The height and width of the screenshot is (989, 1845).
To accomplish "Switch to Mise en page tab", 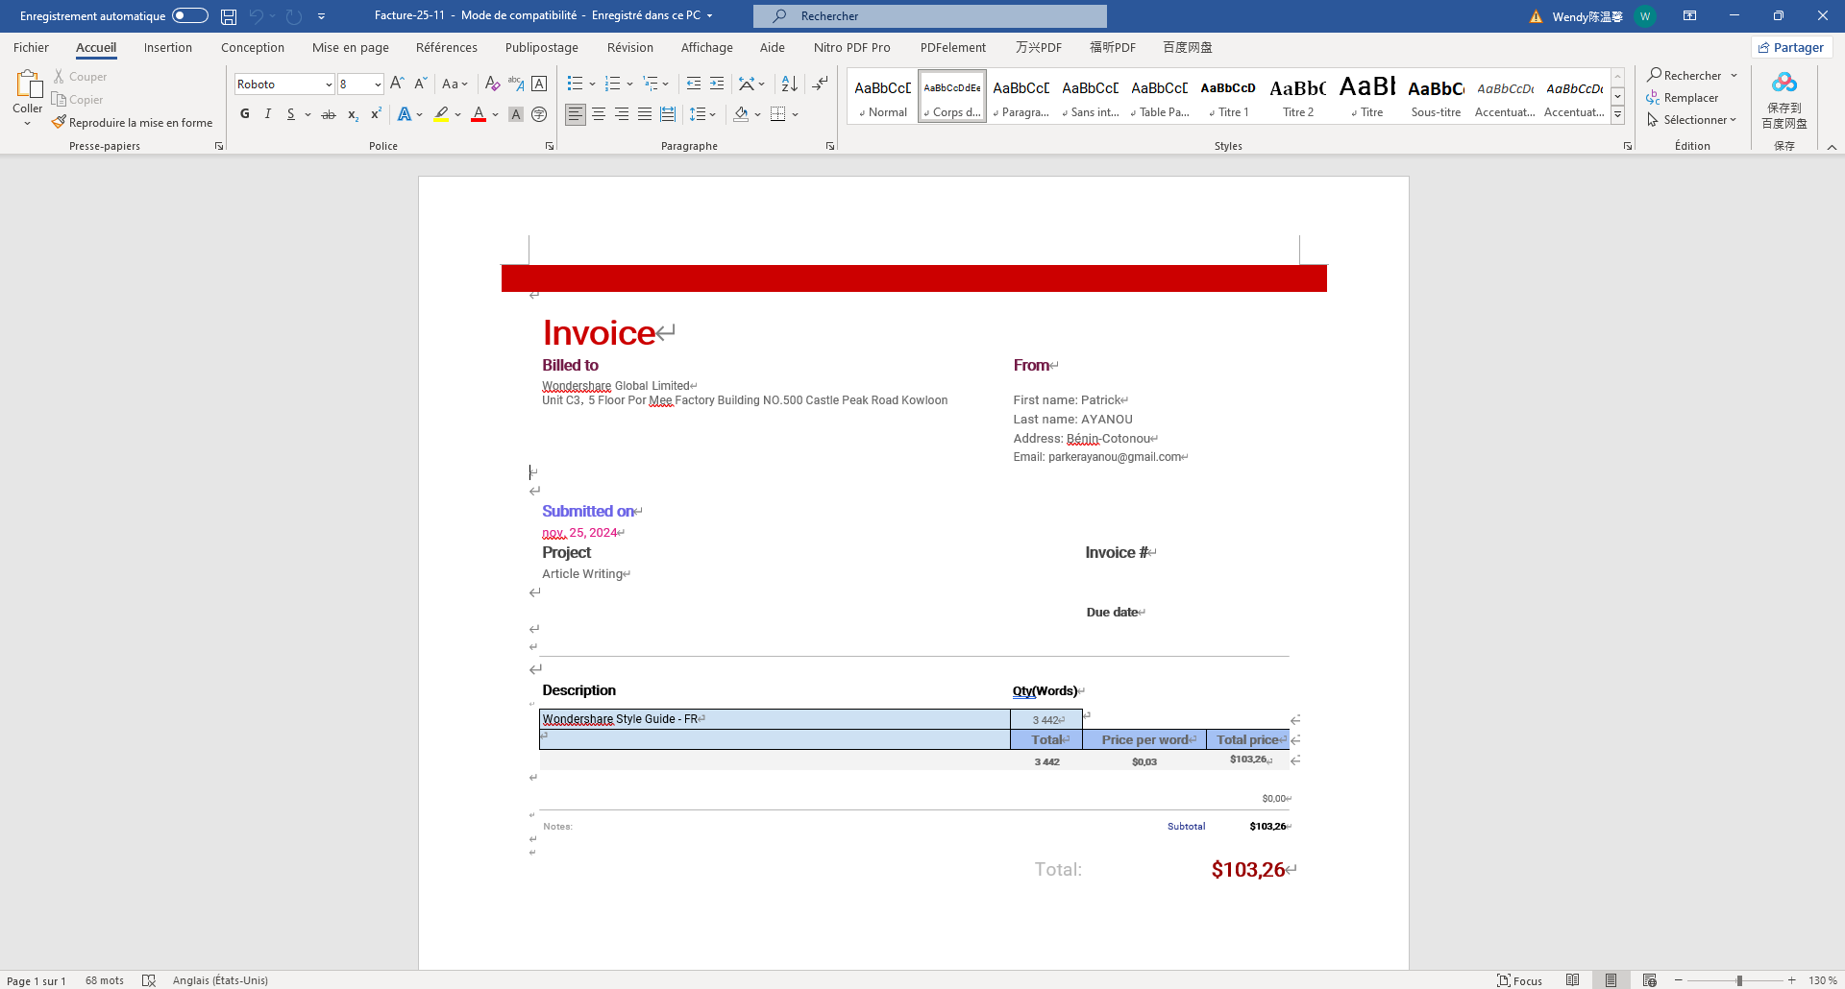I will coord(351,47).
